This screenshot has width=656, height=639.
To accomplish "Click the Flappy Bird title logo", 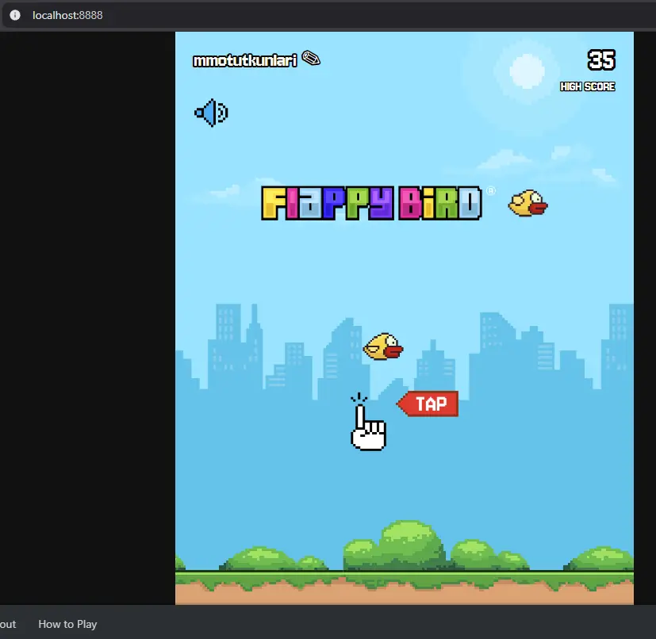I will coord(371,203).
